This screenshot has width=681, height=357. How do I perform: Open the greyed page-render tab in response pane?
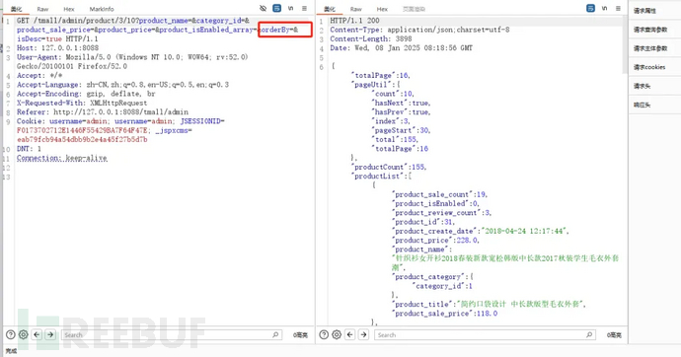pyautogui.click(x=414, y=9)
